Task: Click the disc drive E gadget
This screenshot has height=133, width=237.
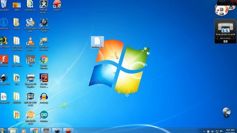Action: [226, 112]
